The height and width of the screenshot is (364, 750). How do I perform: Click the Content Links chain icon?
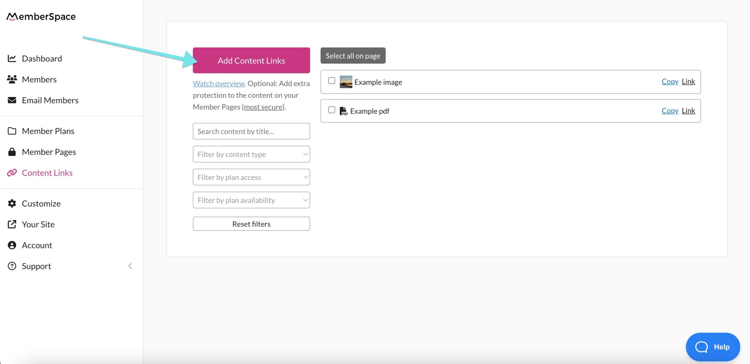point(12,173)
